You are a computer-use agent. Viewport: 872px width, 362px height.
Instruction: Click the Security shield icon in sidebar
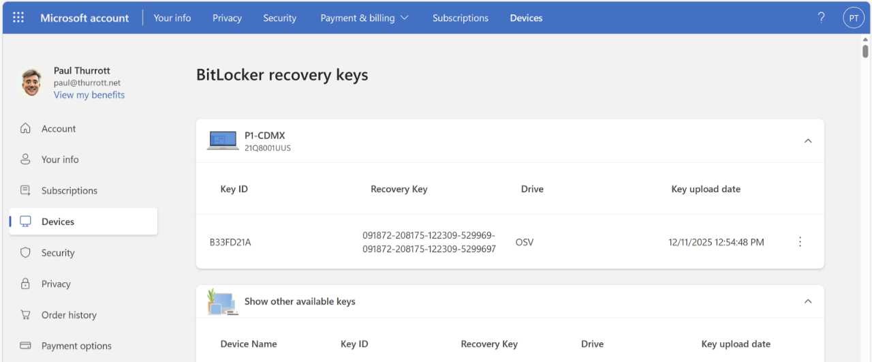(26, 253)
